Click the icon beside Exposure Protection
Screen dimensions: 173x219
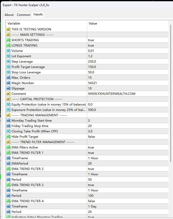(x=8, y=110)
